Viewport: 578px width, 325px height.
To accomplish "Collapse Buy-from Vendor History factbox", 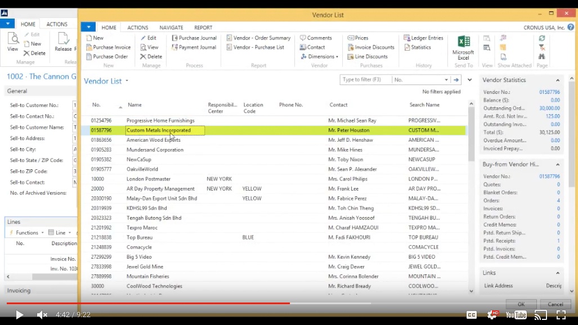I will pyautogui.click(x=558, y=164).
